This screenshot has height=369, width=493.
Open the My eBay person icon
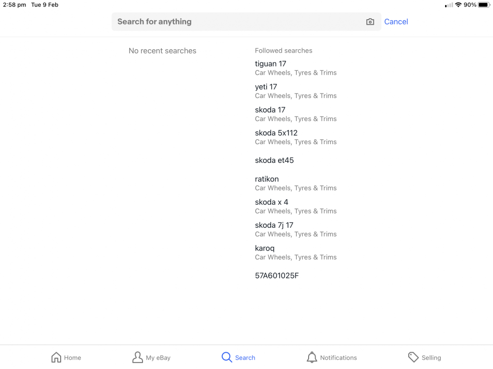point(138,357)
